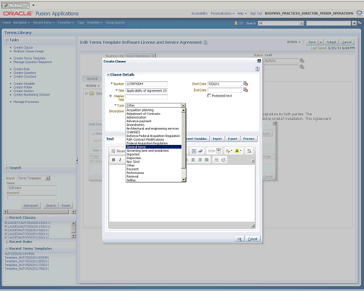Image resolution: width=364 pixels, height=291 pixels.
Task: Click the editor resize grip at bottom right
Action: (x=253, y=226)
